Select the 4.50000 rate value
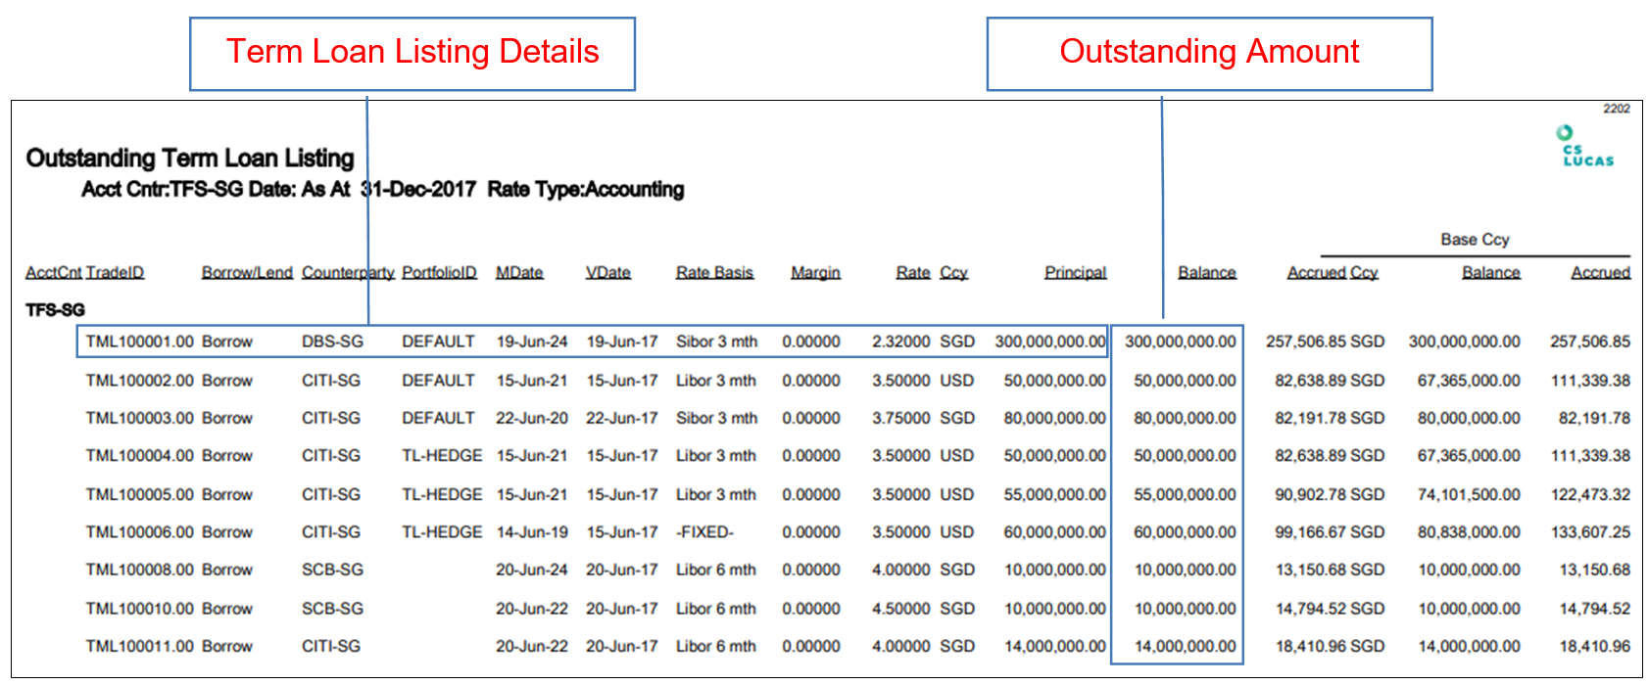Viewport: 1648px width, 685px height. [x=900, y=609]
